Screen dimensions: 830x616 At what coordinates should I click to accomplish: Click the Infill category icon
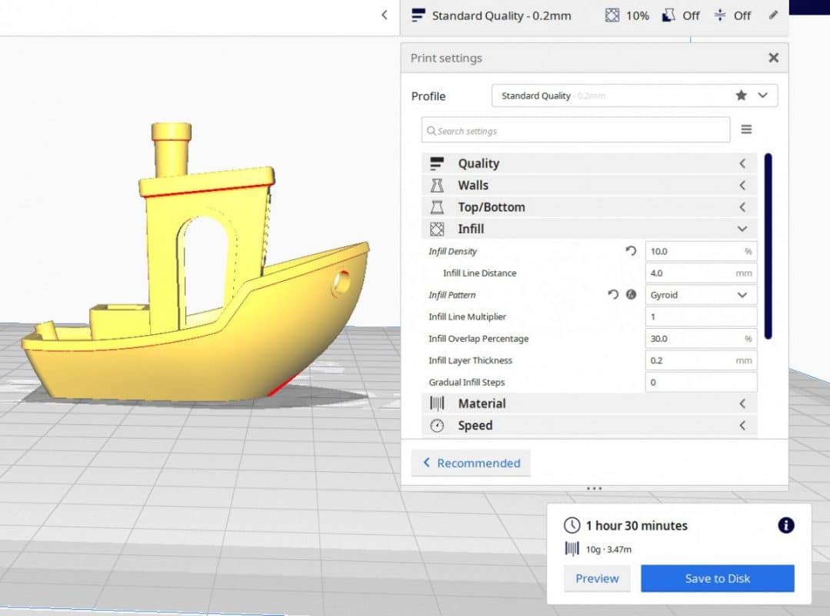click(437, 229)
